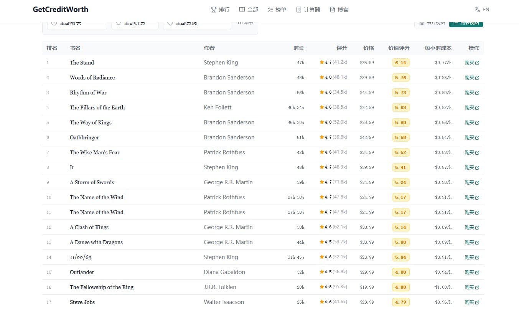Select the title "The Fellowship of the Ring"
The image size is (519, 309).
click(102, 287)
